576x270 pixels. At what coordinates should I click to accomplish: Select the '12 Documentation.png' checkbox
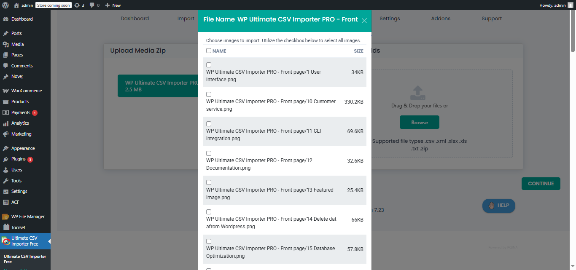click(209, 153)
